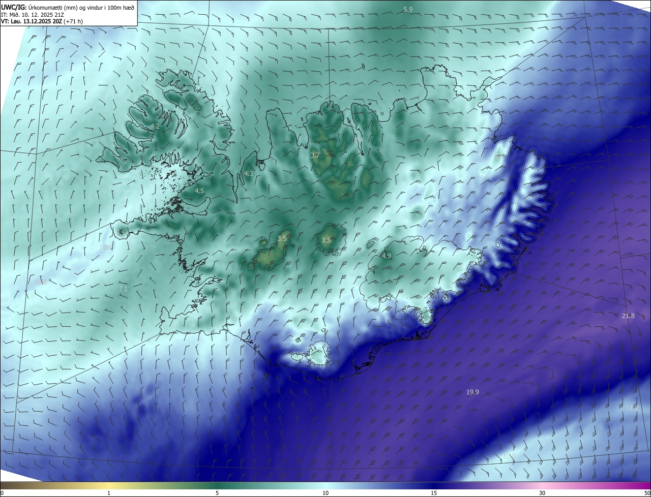This screenshot has width=651, height=497.
Task: Click the 4.5 precipitation value label
Action: coord(199,191)
